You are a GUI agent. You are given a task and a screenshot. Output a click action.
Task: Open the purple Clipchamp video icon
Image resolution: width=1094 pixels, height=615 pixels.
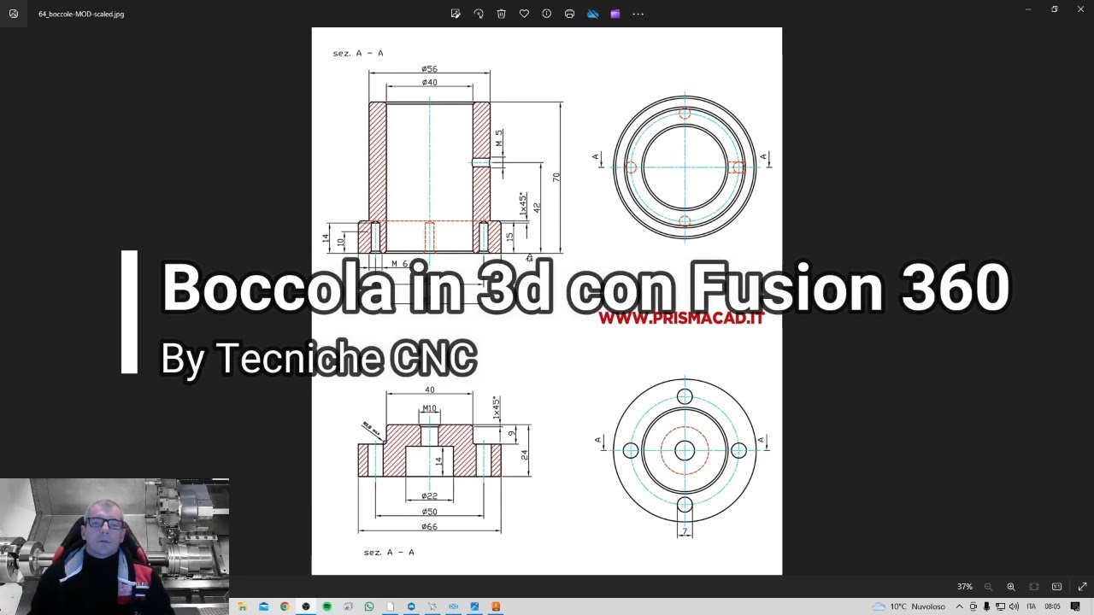pos(615,14)
